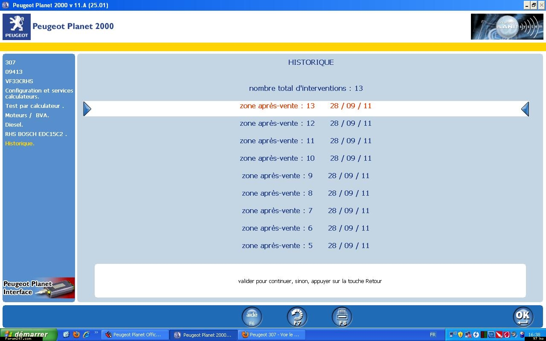Click the 09413 entry in the sidebar

coord(14,72)
